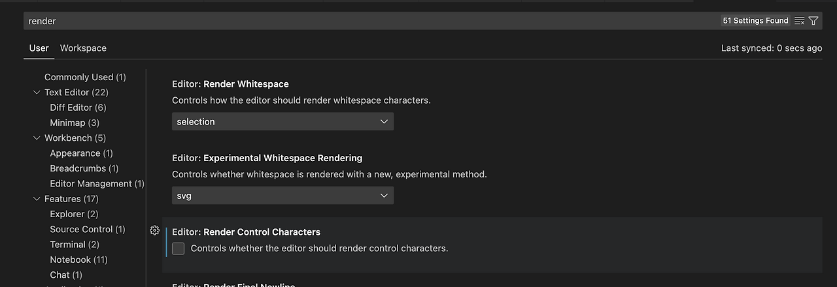Open Editor Management settings category
The height and width of the screenshot is (287, 837).
pos(97,184)
